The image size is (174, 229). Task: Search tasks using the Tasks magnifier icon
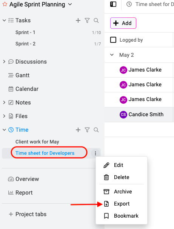[x=96, y=20]
